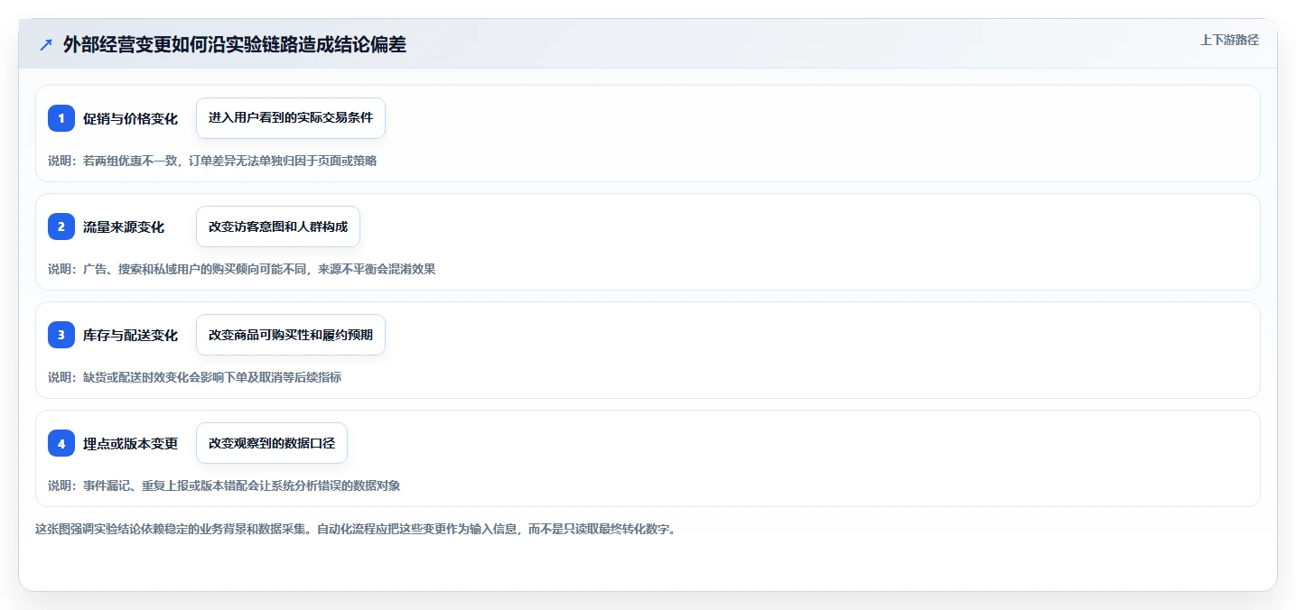Click the note about 广告、搜索和私域用户
The width and height of the screenshot is (1296, 610).
(242, 269)
